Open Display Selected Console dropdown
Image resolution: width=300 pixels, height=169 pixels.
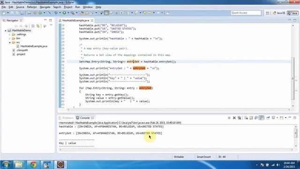(277, 118)
